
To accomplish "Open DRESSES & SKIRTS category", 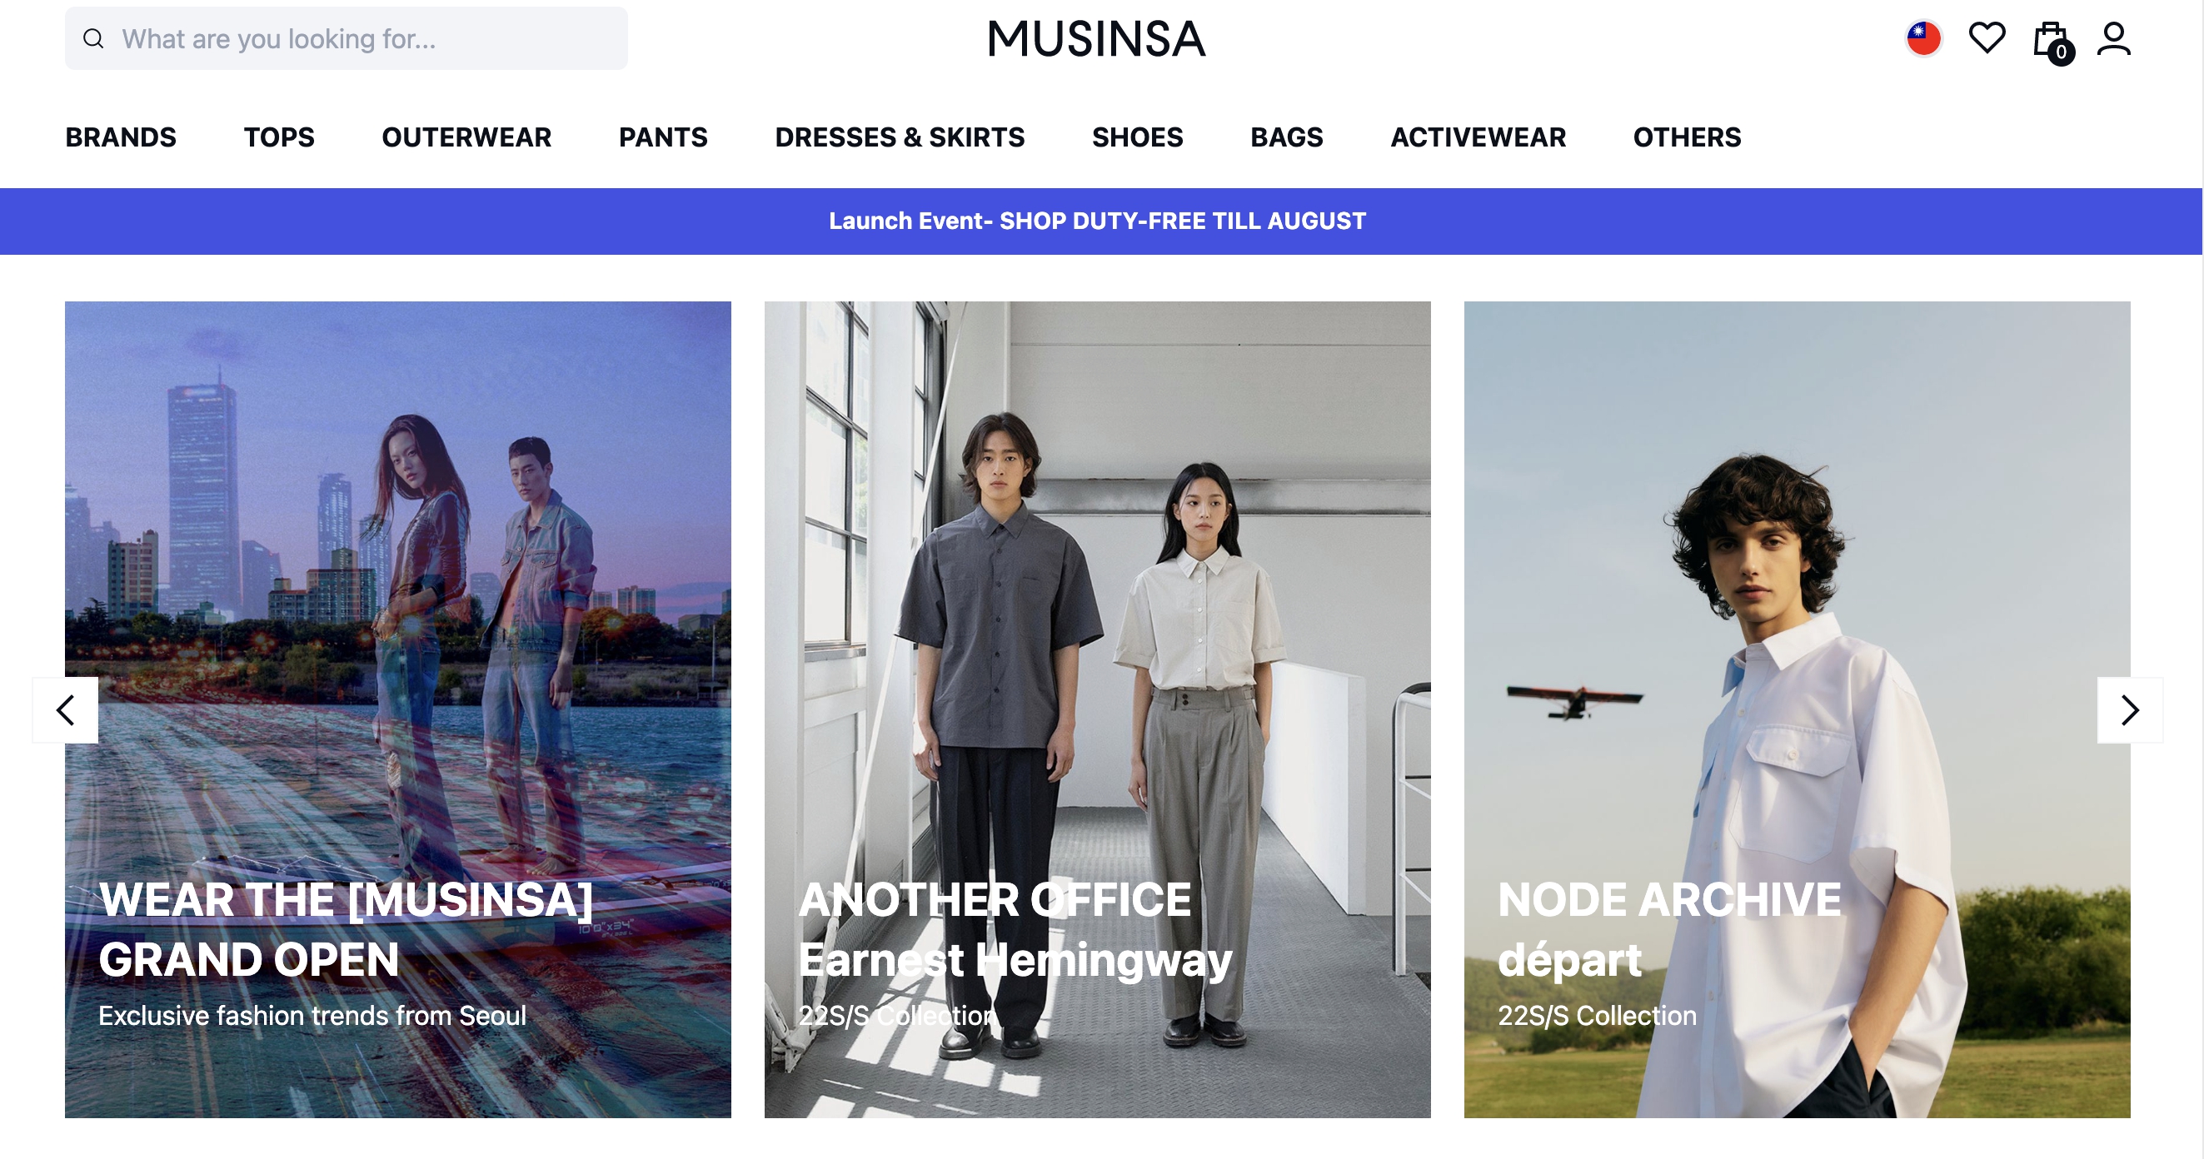I will click(900, 137).
